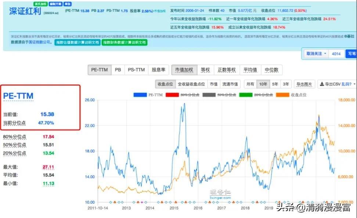Set time range to 10年
Viewport: 357px width, 218px height.
click(x=263, y=84)
